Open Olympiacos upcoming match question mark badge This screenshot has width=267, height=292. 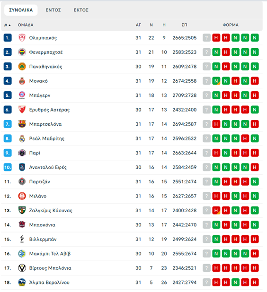click(x=206, y=38)
